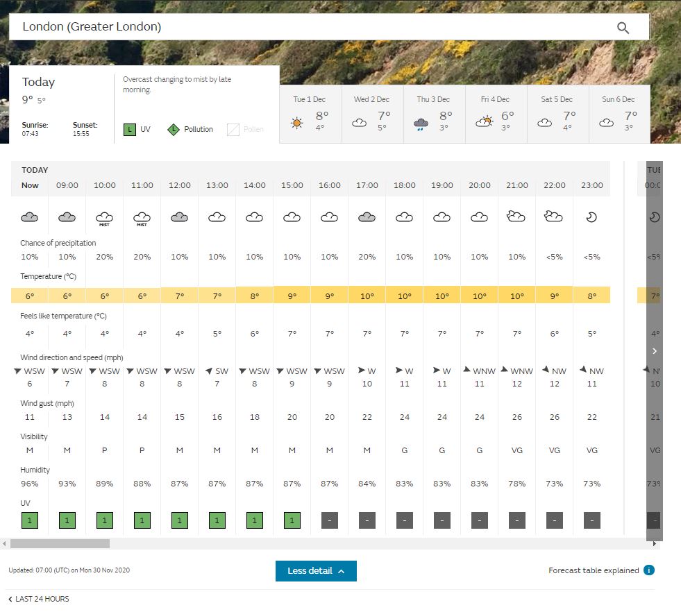Screen dimensions: 681x612
Task: Click the blue info icon near Forecast table explained
Action: [x=648, y=570]
